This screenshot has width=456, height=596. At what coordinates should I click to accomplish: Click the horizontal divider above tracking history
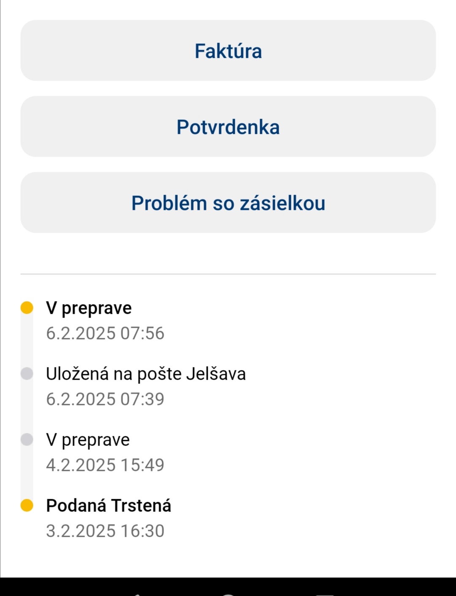point(228,274)
